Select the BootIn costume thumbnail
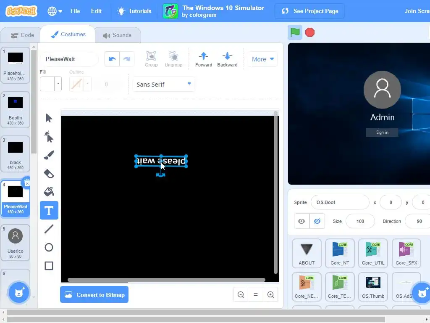The height and width of the screenshot is (323, 430). pyautogui.click(x=16, y=110)
